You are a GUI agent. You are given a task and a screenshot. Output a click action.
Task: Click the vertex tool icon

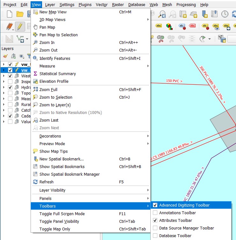pyautogui.click(x=20, y=39)
